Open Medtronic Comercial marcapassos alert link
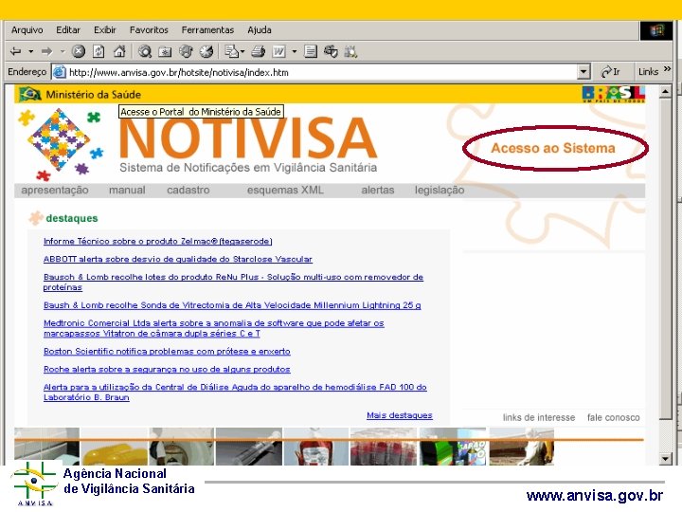 coord(213,328)
